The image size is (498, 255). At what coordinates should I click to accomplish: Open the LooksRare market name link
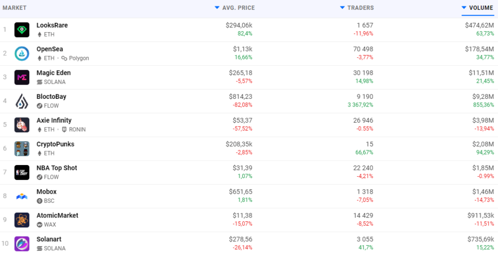[x=52, y=25]
